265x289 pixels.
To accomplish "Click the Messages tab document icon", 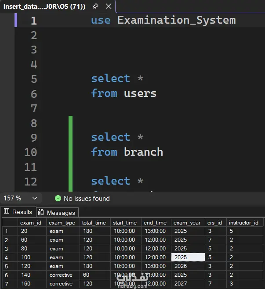I will (41, 213).
